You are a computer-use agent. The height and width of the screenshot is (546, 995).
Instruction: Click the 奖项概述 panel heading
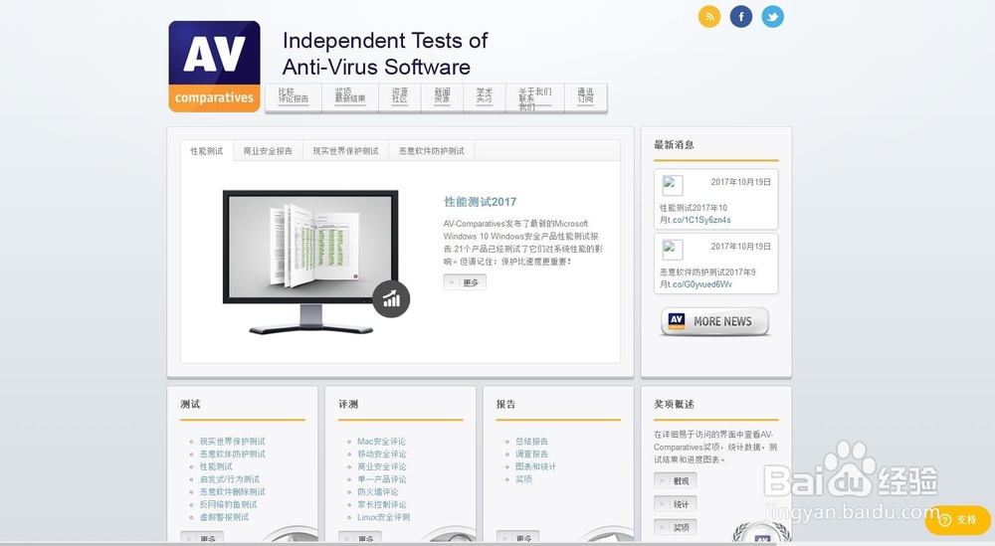click(x=674, y=404)
